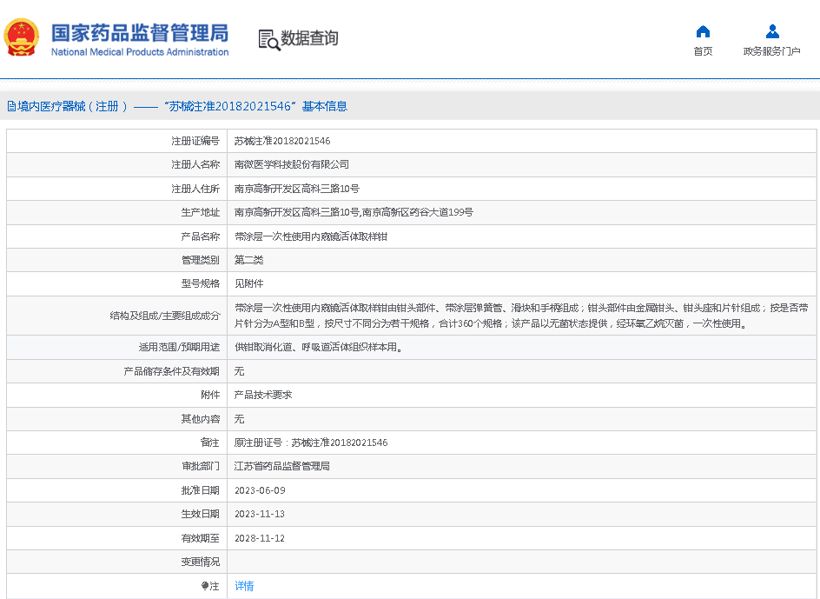Open 政务服务门户 text label

(771, 51)
